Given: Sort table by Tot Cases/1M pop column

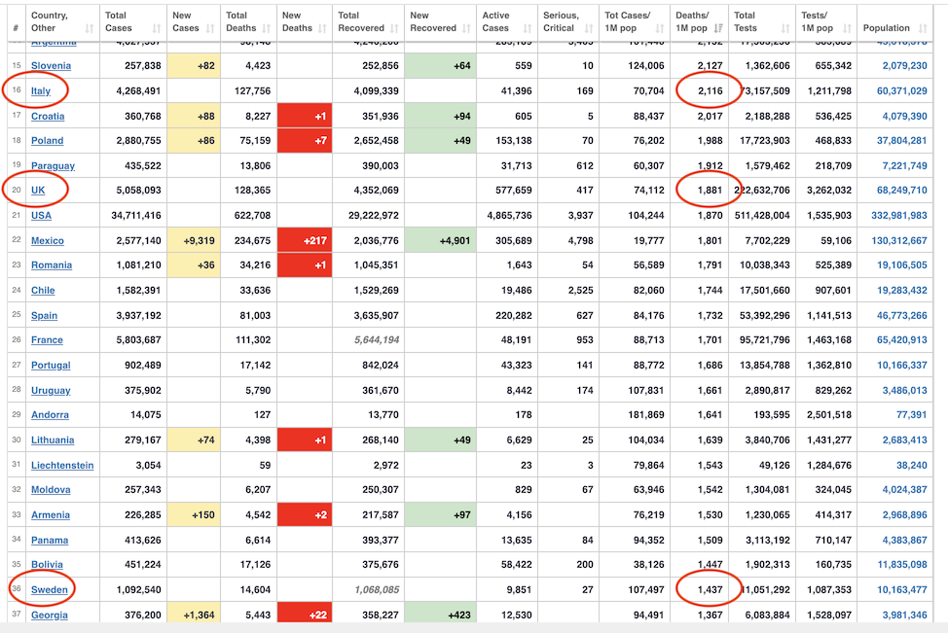Looking at the screenshot, I should tap(635, 22).
